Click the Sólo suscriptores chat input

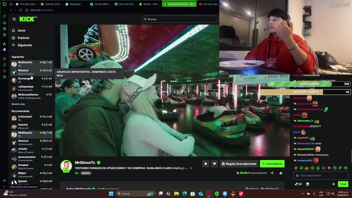321,175
